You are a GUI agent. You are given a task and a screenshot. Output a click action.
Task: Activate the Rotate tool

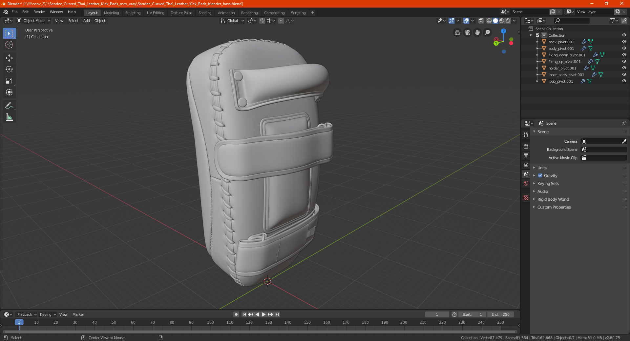click(9, 70)
